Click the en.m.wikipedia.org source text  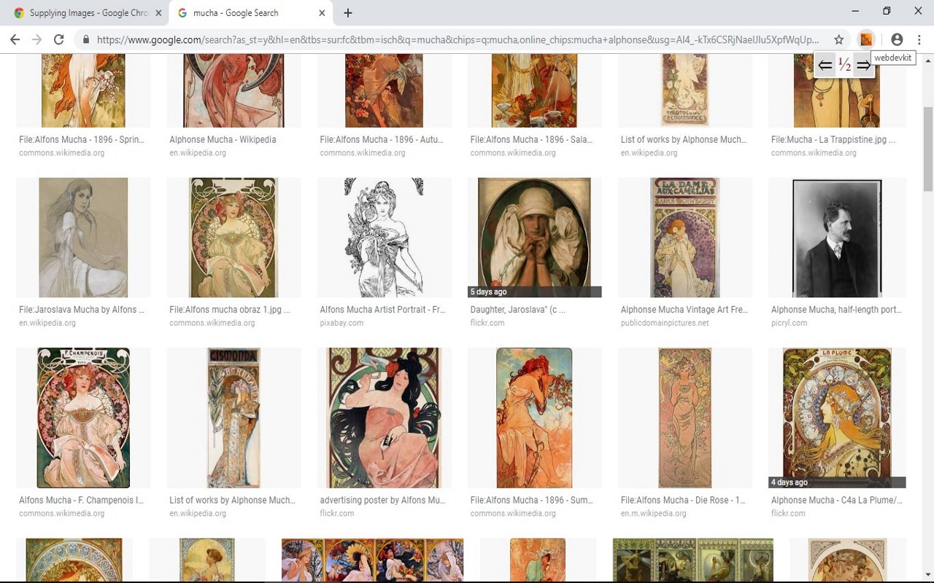pyautogui.click(x=654, y=513)
